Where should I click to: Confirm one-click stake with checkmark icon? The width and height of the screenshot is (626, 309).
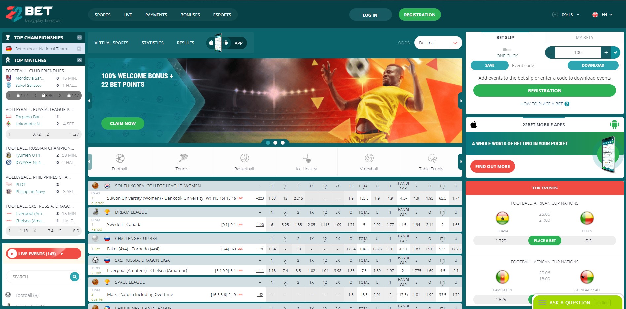[615, 52]
